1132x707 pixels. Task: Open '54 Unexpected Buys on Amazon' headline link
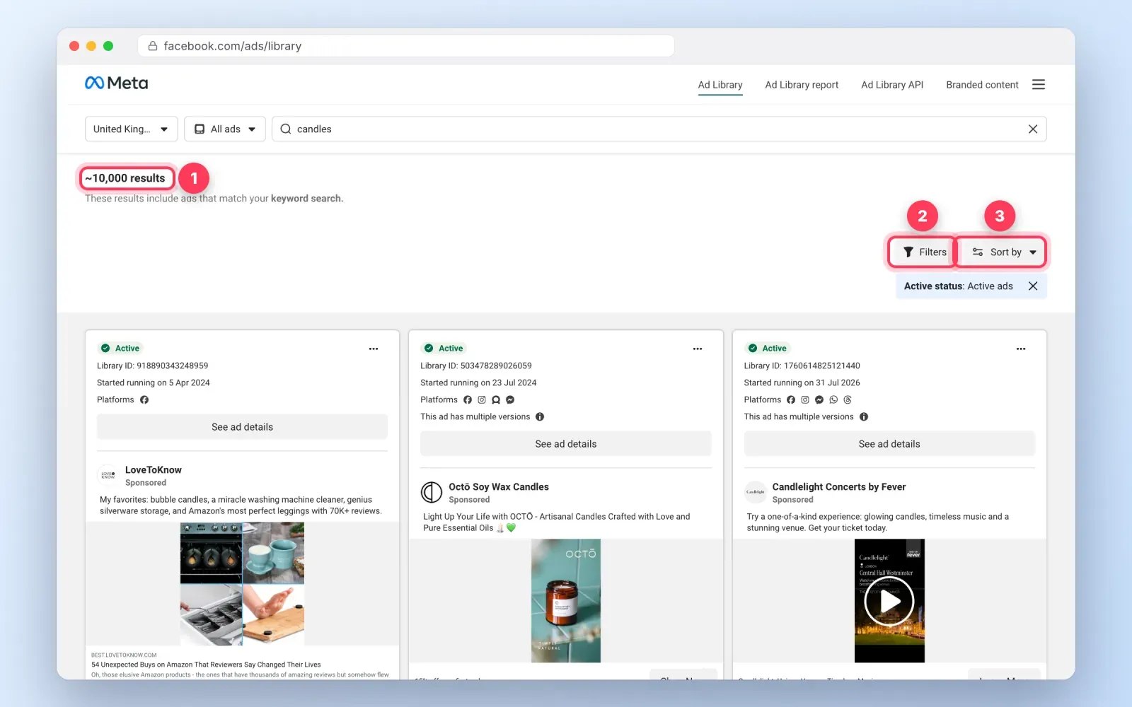[206, 665]
